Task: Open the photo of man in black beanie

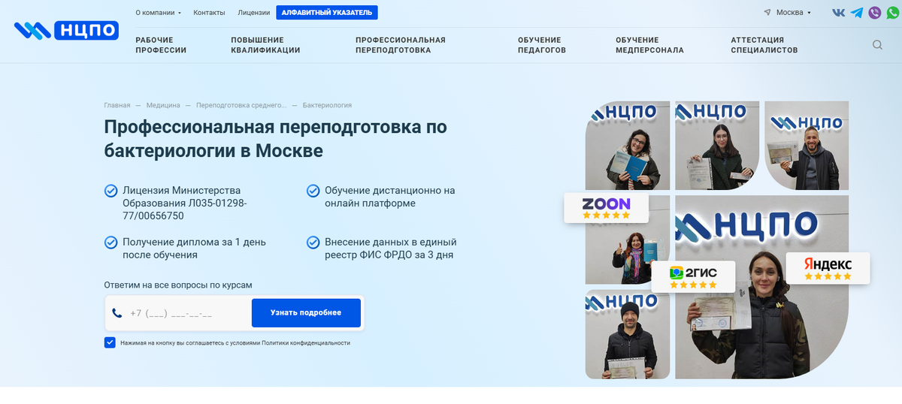Action: (x=628, y=334)
